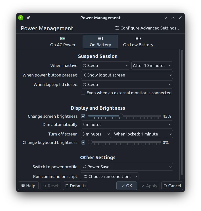The width and height of the screenshot is (201, 211).
Task: Uncheck Change keyboard brightness checkbox
Action: coord(83,142)
